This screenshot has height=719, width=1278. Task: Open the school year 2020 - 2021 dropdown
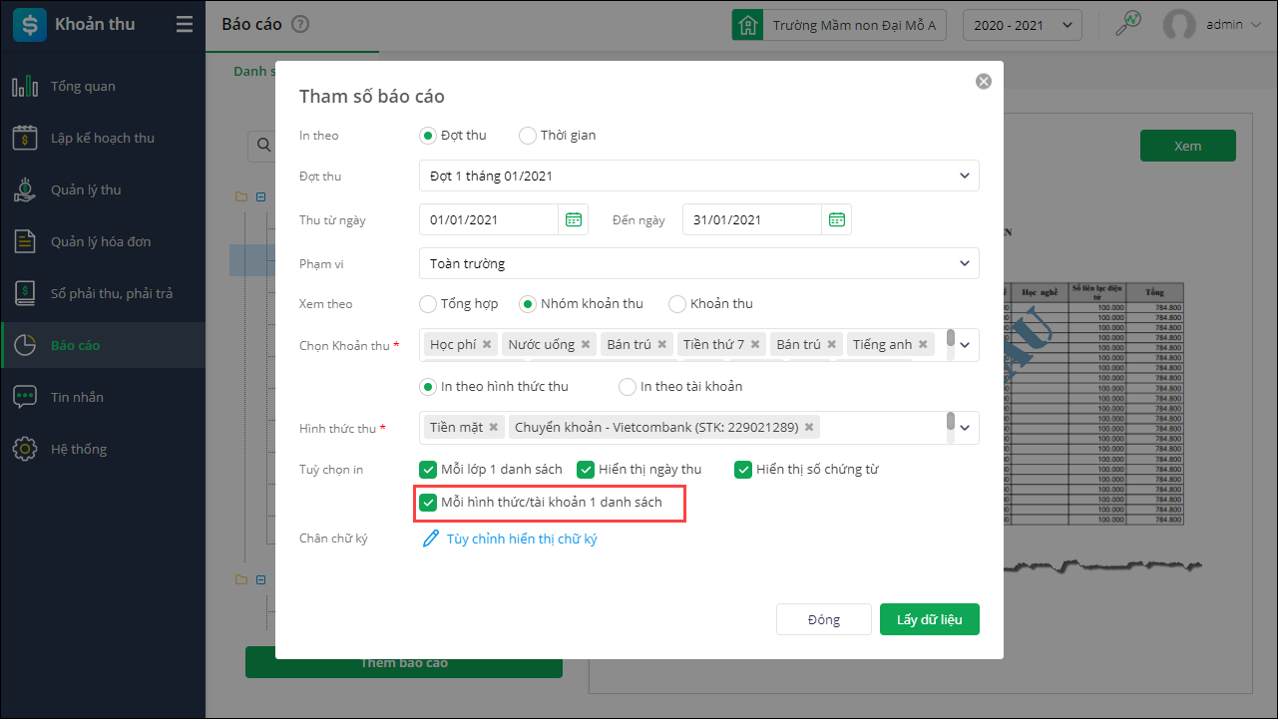[1022, 25]
